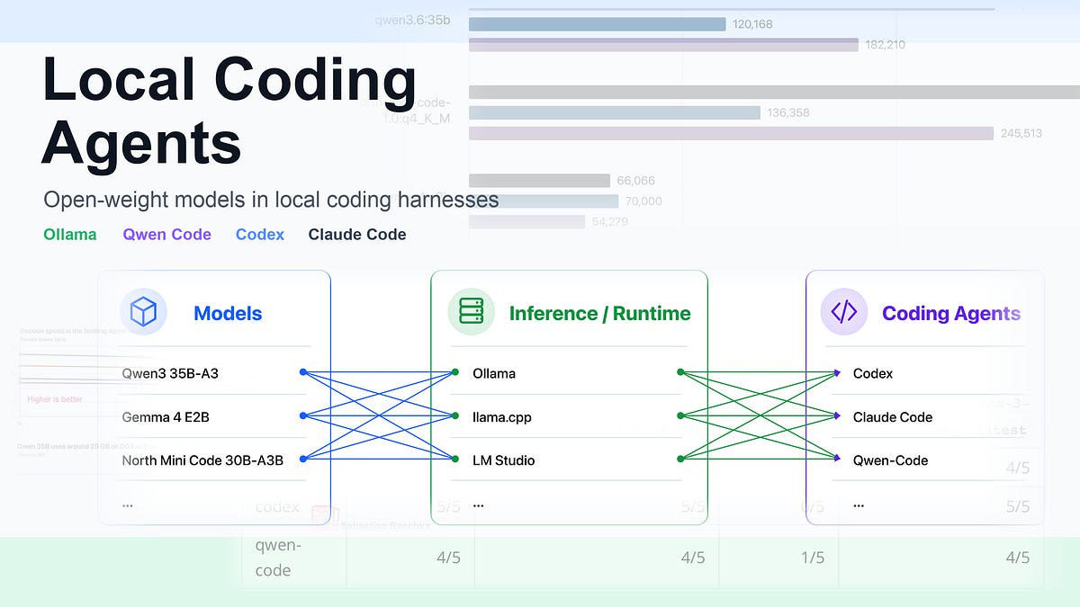
Task: Click subtitle "Open-weight models in local coding harnesses"
Action: click(x=271, y=200)
